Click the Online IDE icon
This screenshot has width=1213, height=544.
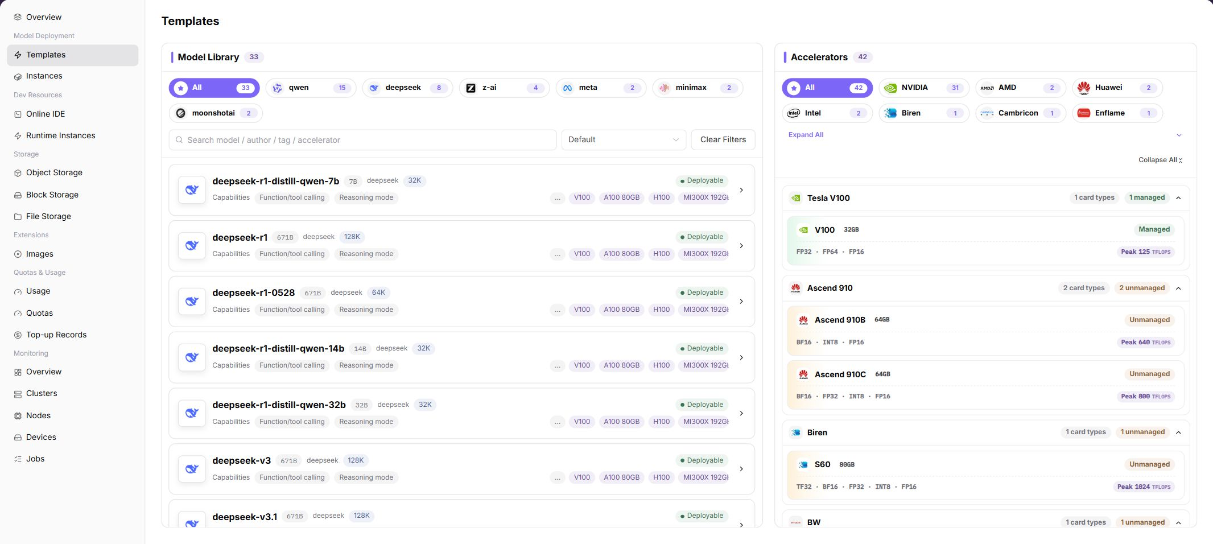click(x=18, y=114)
